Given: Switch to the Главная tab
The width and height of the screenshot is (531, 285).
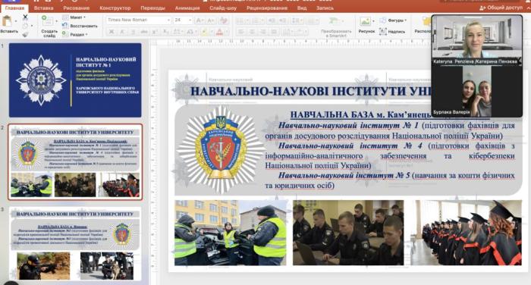Looking at the screenshot, I should point(14,8).
